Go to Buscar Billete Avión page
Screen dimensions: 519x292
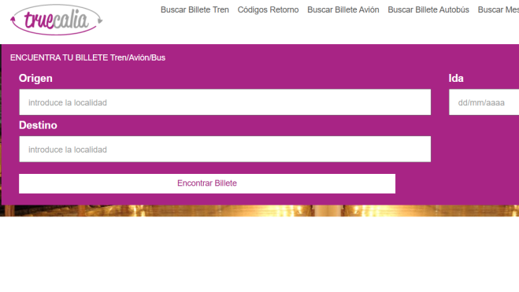[x=343, y=10]
